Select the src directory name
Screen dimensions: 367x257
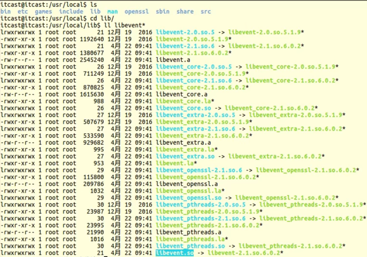click(x=206, y=11)
